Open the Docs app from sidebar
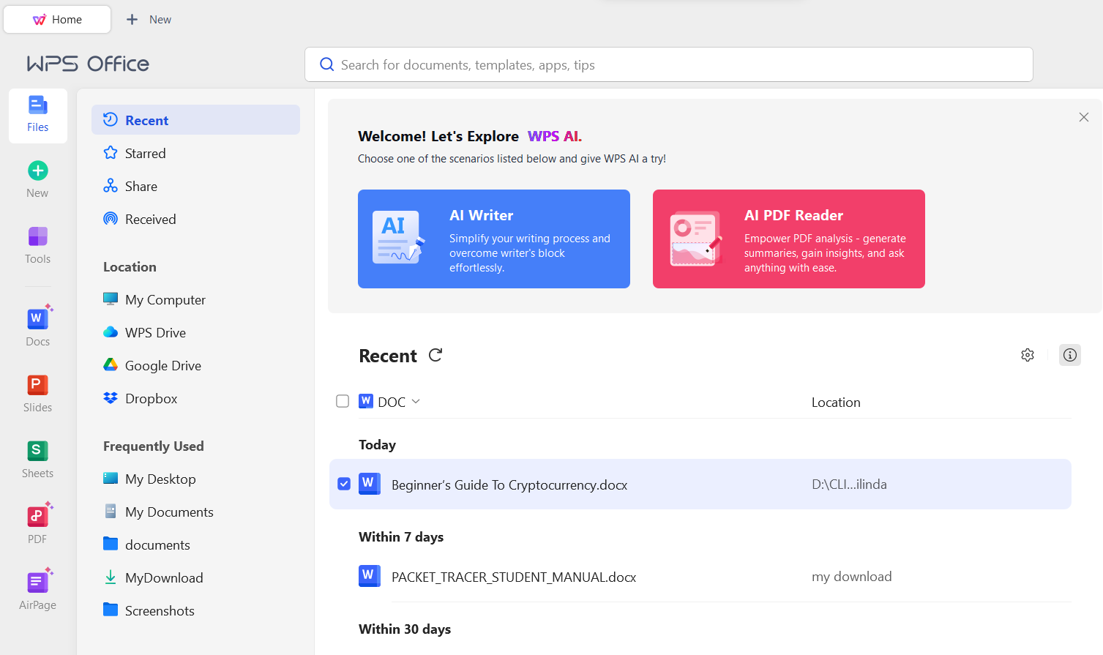Image resolution: width=1103 pixels, height=655 pixels. (x=37, y=324)
